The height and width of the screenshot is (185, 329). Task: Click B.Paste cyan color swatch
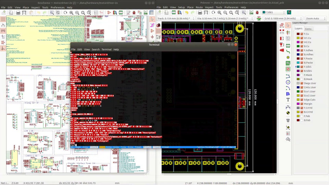298,63
